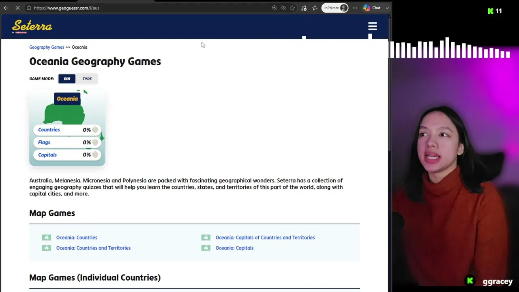Follow the Geography Games breadcrumb link
Screen dimensions: 519x292
click(47, 47)
